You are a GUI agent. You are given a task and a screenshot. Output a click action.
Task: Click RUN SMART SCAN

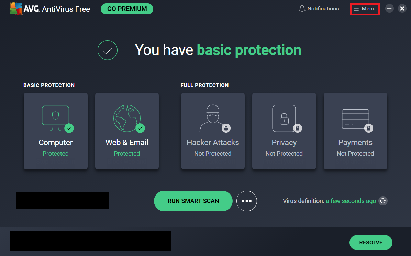[x=193, y=201]
